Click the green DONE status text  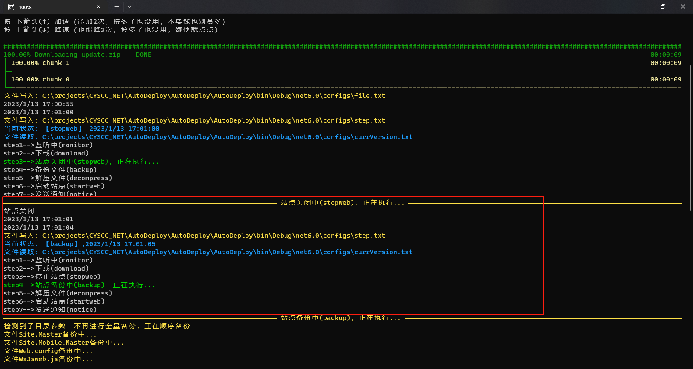(144, 55)
